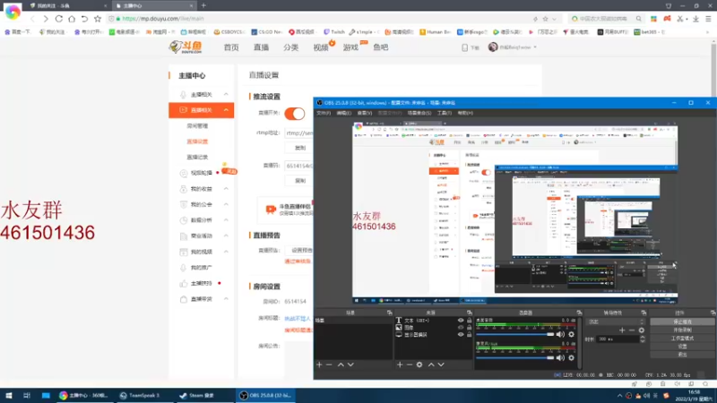Image resolution: width=717 pixels, height=403 pixels.
Task: Click the stop streaming button in OBS controls
Action: (682, 322)
